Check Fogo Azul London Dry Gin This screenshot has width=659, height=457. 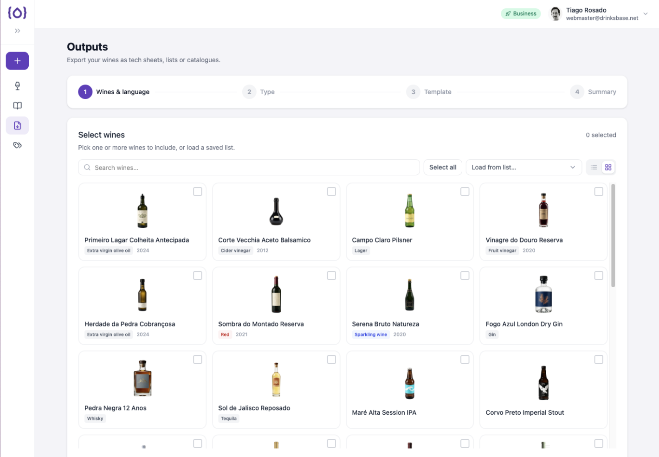599,276
